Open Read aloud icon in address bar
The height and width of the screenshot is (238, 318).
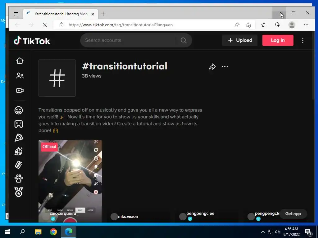pyautogui.click(x=237, y=25)
